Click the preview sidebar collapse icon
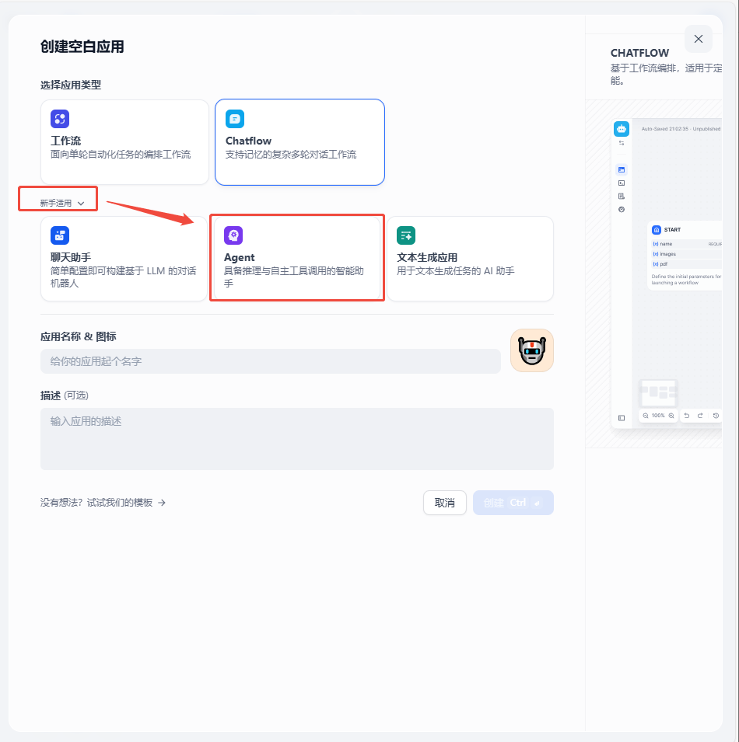 [622, 418]
